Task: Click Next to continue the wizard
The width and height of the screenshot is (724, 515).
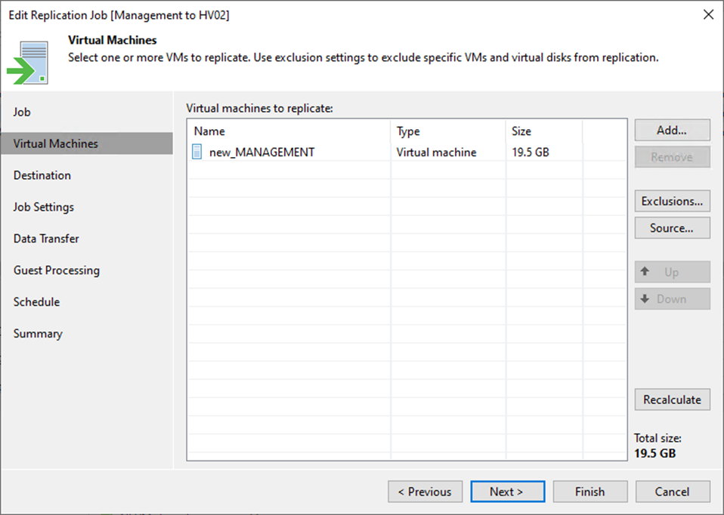Action: pyautogui.click(x=507, y=492)
